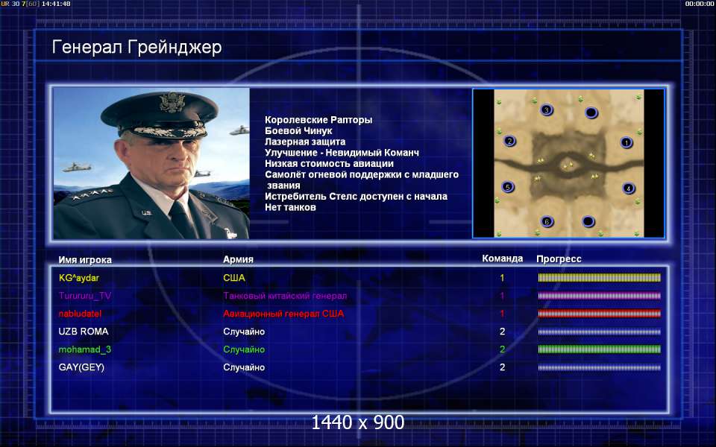Click team number in Turururu_TV row
The height and width of the screenshot is (447, 716).
tap(502, 296)
